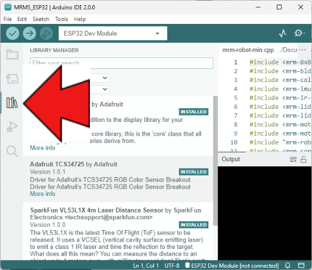Close the Arduino IDE window
This screenshot has width=312, height=270.
pos(301,7)
